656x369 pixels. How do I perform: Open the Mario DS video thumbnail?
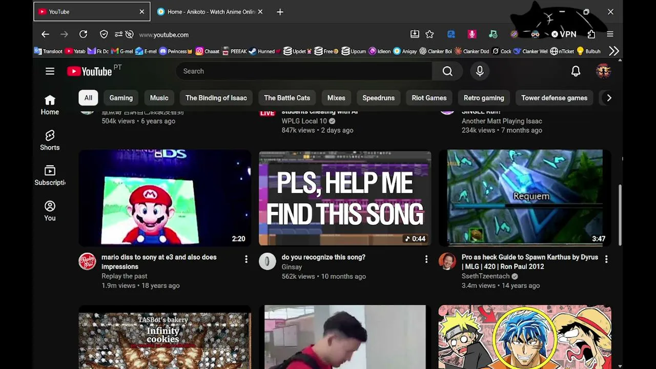click(x=165, y=198)
